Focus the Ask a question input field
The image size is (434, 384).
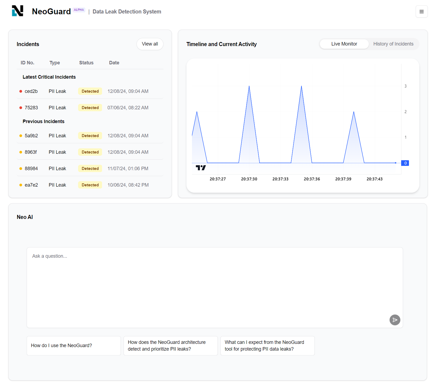pos(215,287)
